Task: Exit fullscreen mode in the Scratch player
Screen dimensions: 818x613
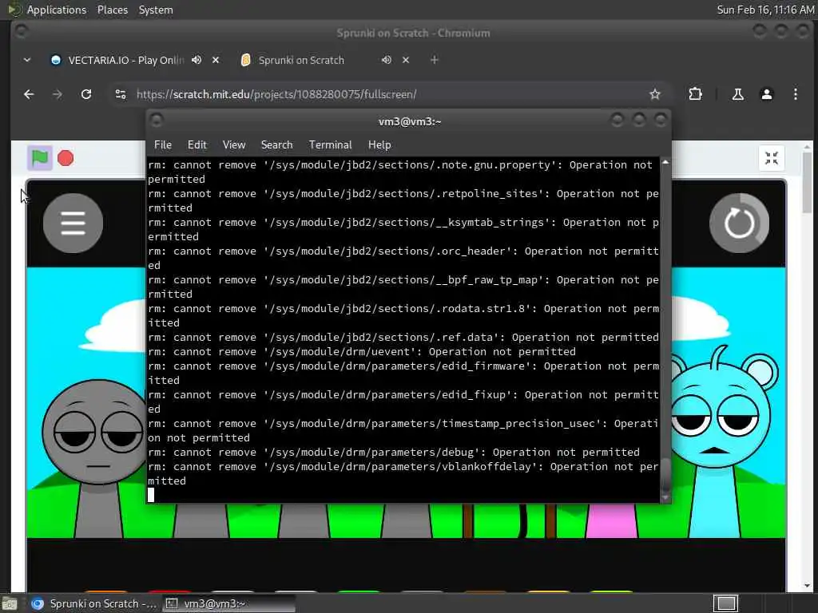Action: coord(771,158)
